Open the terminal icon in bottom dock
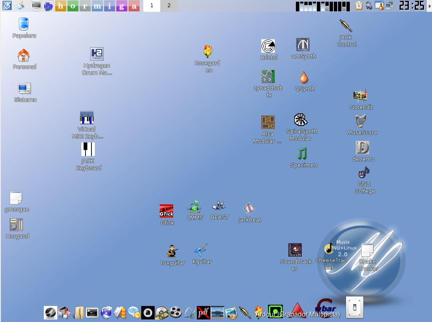 click(x=92, y=312)
